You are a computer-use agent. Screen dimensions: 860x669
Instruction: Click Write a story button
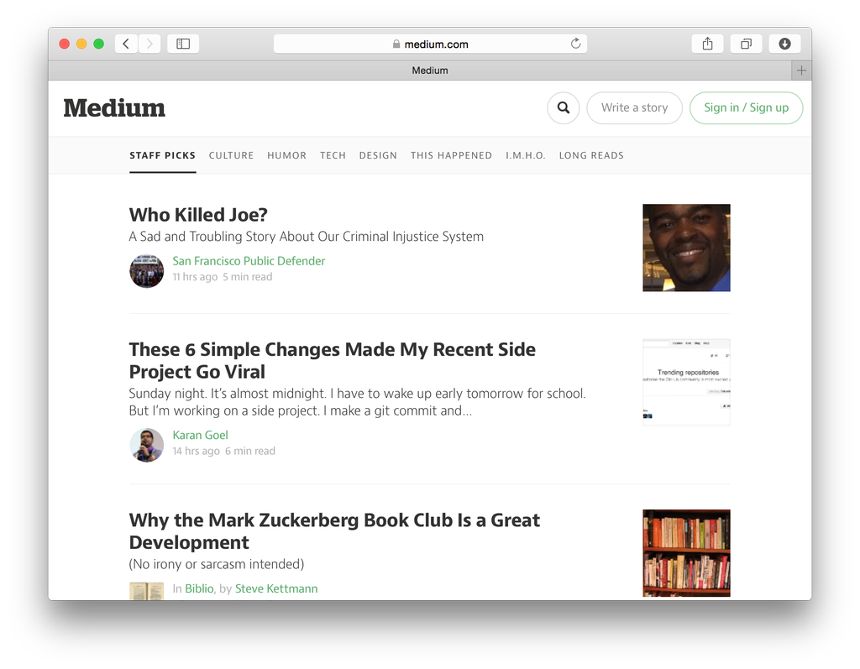coord(635,108)
